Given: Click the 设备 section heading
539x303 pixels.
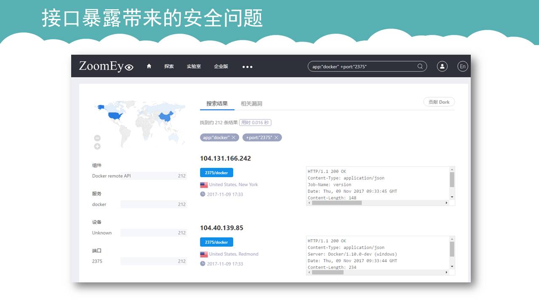Looking at the screenshot, I should coord(97,222).
